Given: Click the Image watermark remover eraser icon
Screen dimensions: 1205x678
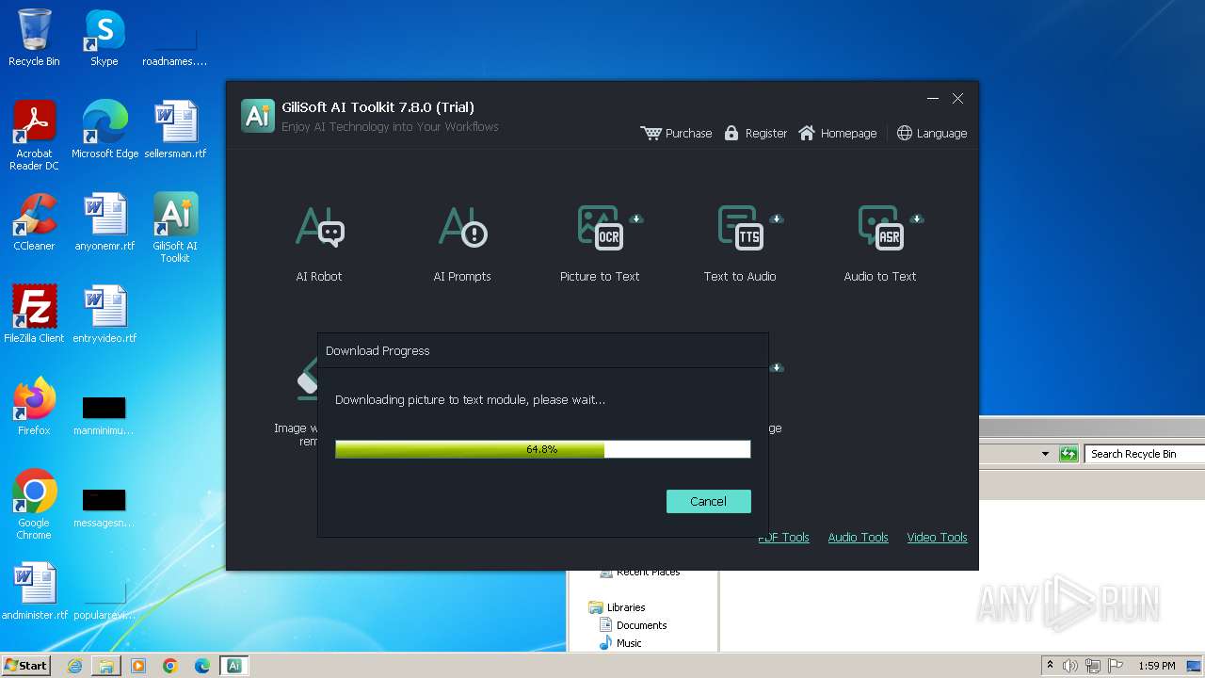Looking at the screenshot, I should pos(308,379).
